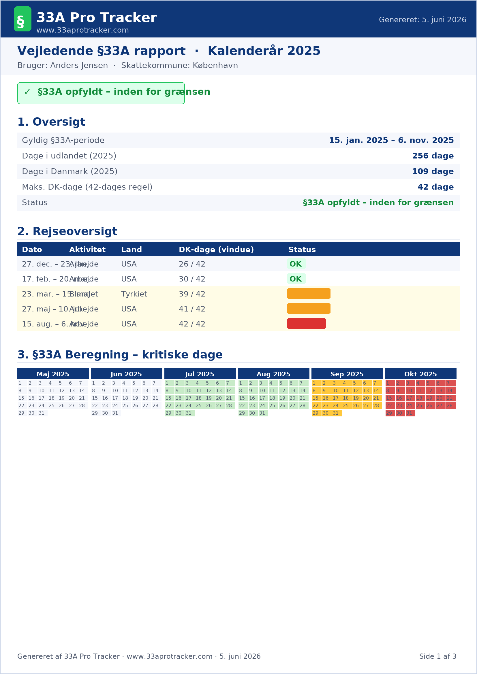
Task: Click orange status bar in Tyrkiet row
Action: pos(309,294)
